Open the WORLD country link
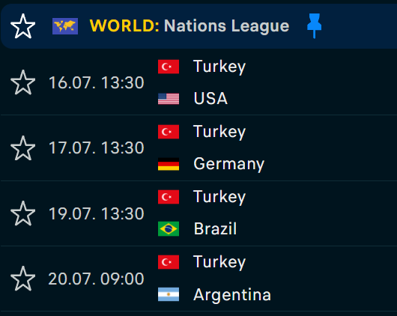397x316 pixels. (x=124, y=25)
